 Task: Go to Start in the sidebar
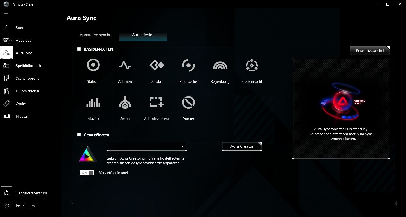(x=20, y=28)
